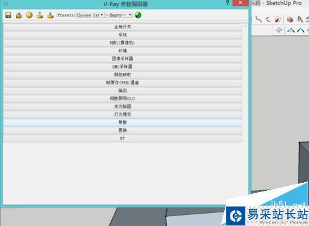Expand the 图像采样器 rollout
The width and height of the screenshot is (309, 226).
click(122, 59)
